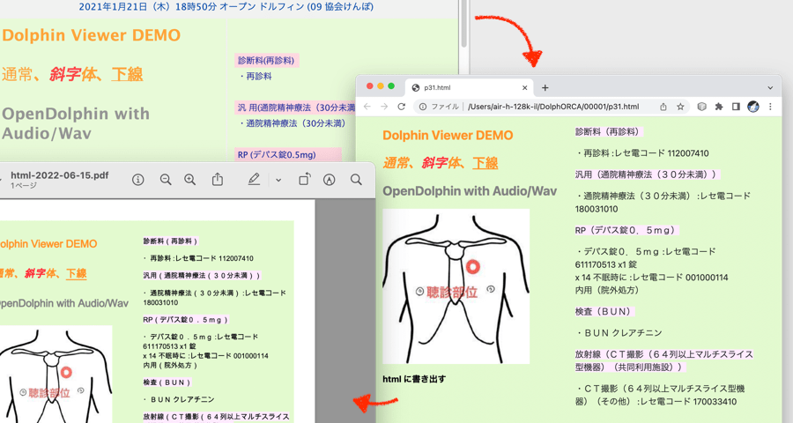Image resolution: width=793 pixels, height=423 pixels.
Task: Click 下線 underlined text in OpenDolphin window
Action: (127, 74)
